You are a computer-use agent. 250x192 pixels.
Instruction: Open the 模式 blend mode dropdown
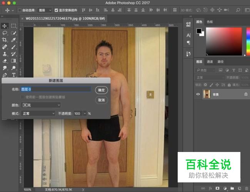pos(38,114)
